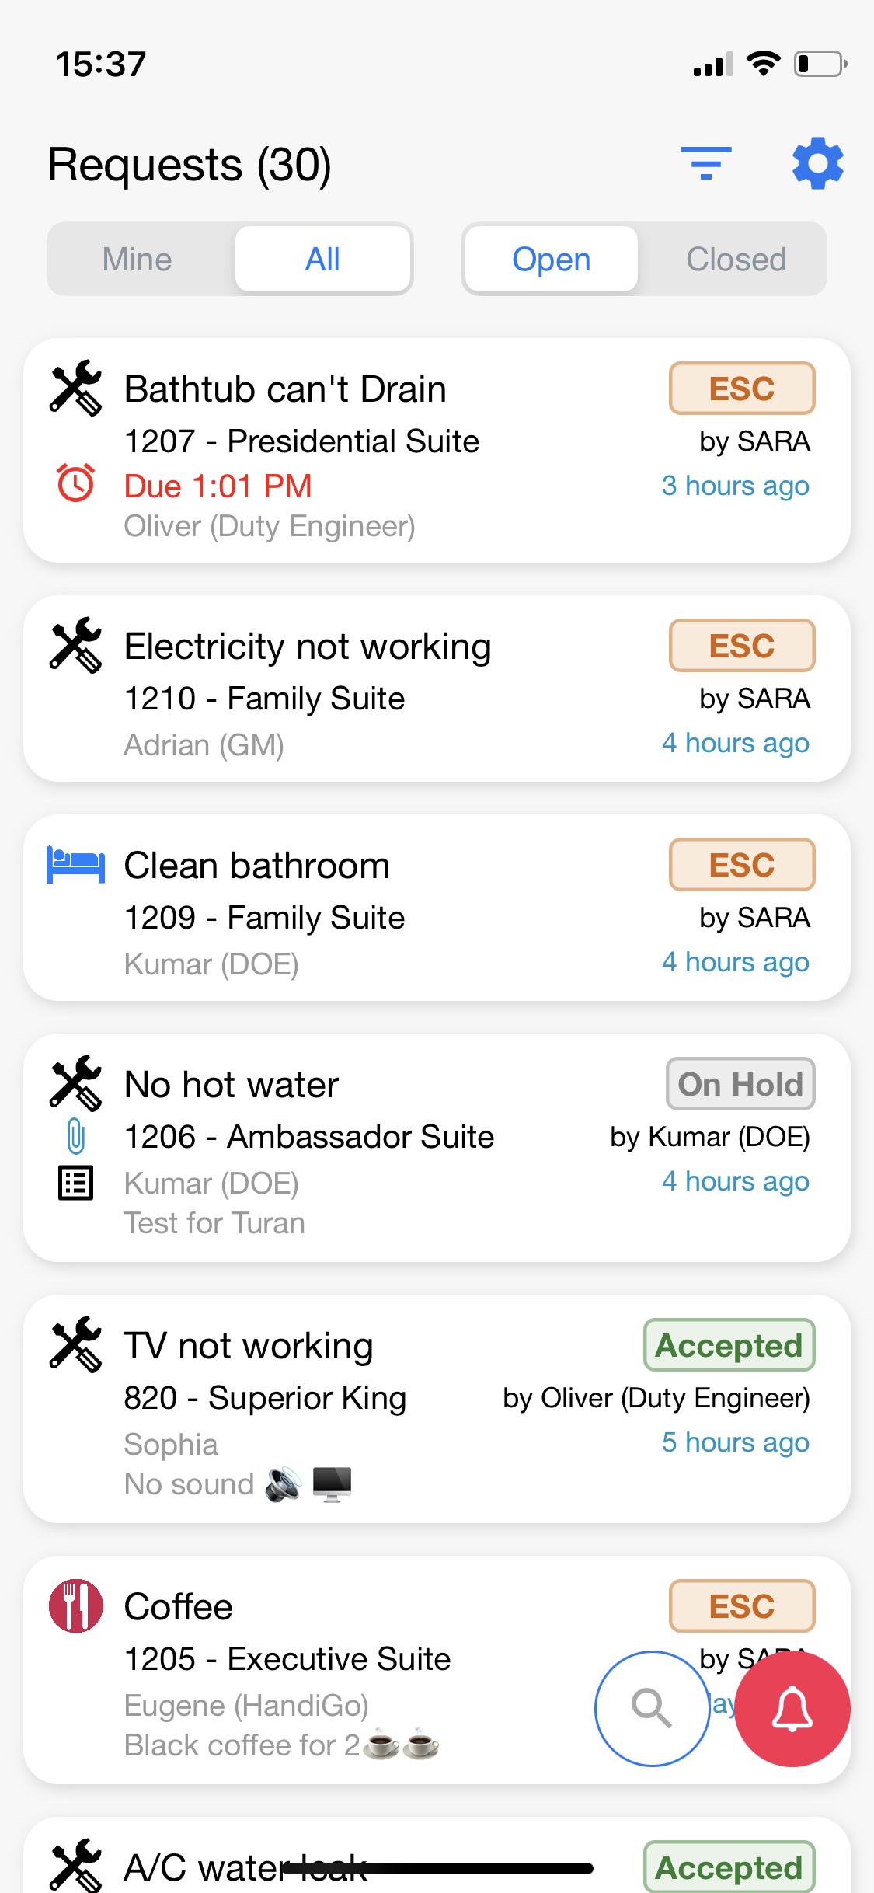Show Closed requests
Image resolution: width=874 pixels, height=1893 pixels.
coord(736,260)
